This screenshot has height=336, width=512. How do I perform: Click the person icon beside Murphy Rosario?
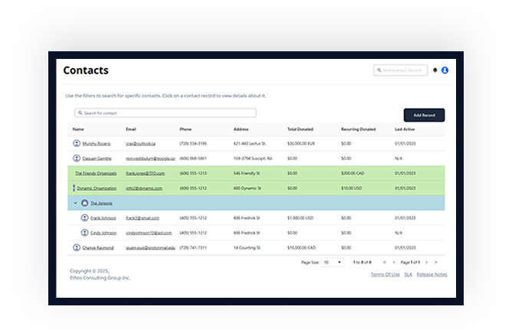click(x=76, y=143)
